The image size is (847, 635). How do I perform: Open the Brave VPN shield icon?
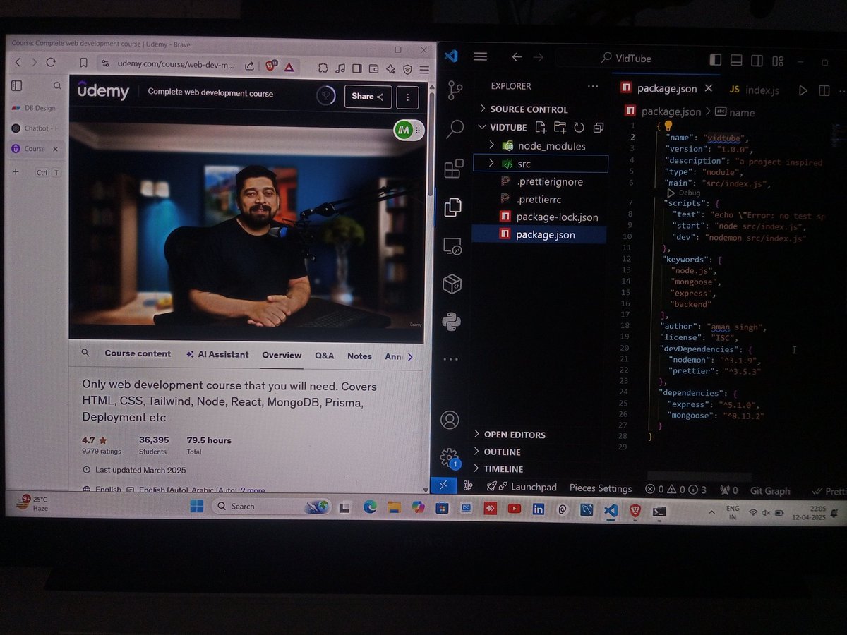[x=408, y=69]
